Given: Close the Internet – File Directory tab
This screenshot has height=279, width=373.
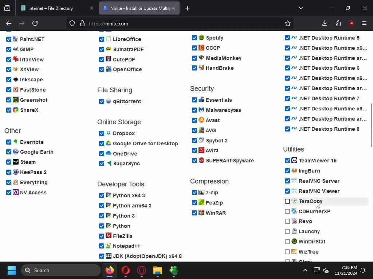Looking at the screenshot, I should pos(91,8).
